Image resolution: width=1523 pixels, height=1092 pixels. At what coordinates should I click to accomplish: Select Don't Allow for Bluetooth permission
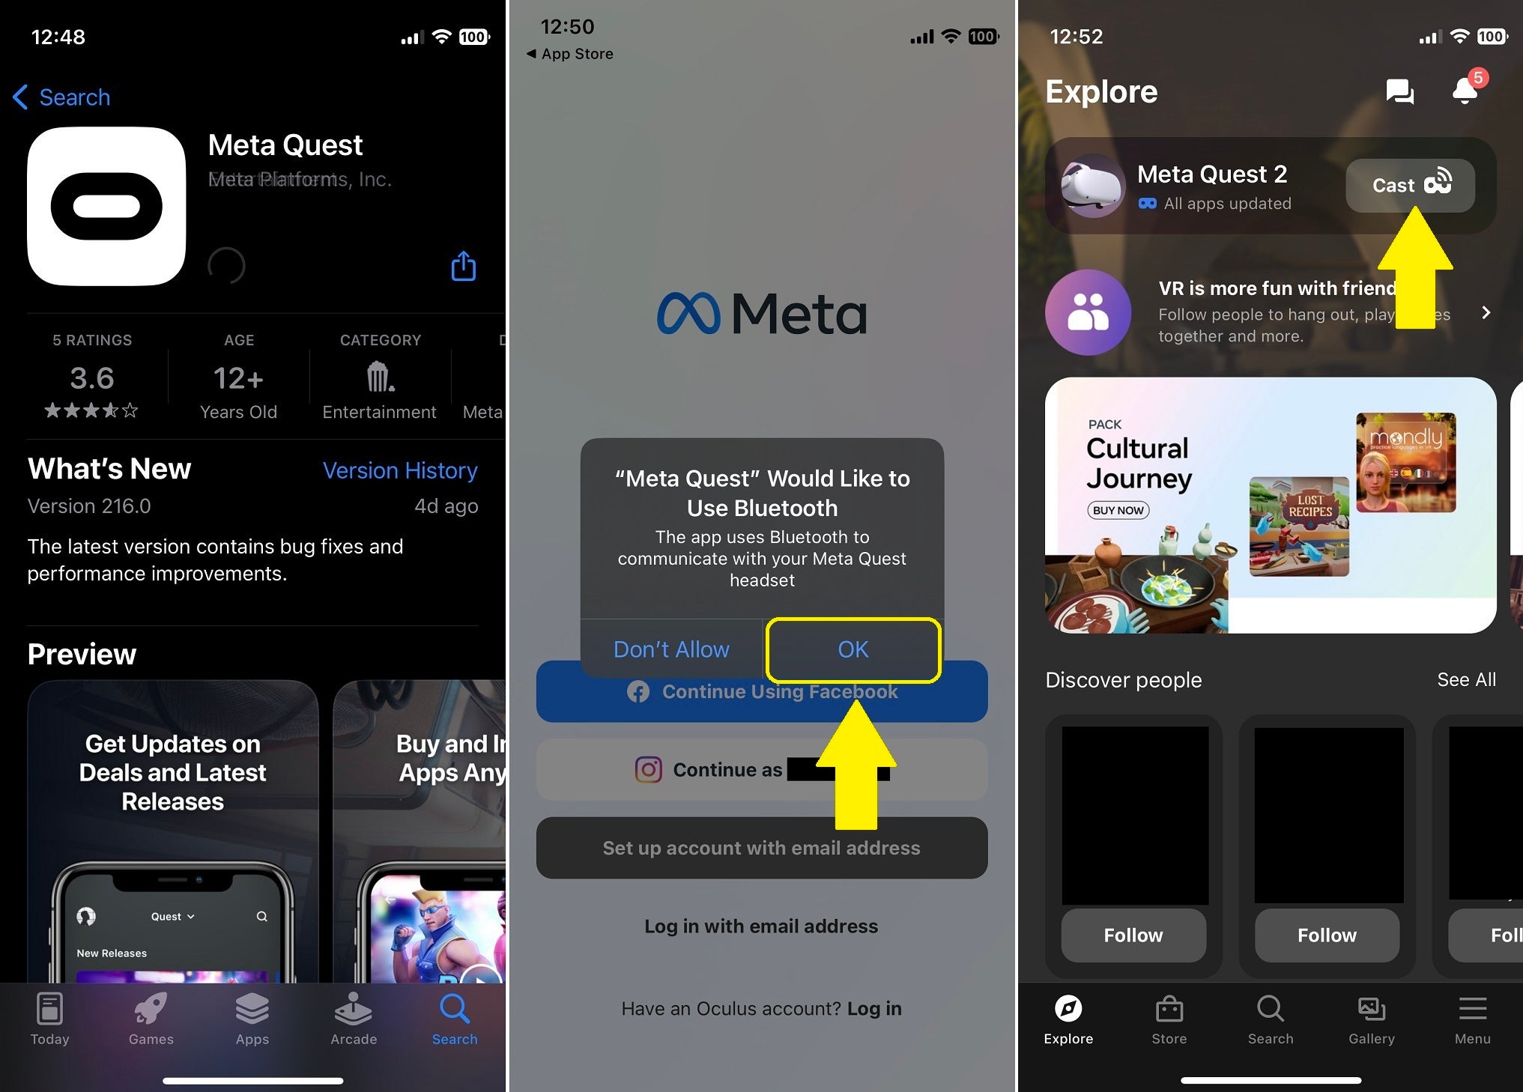tap(672, 649)
